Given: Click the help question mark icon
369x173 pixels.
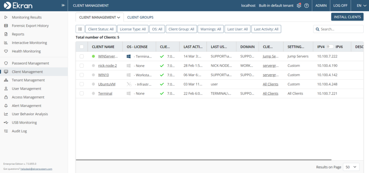Looking at the screenshot, I should 307,6.
